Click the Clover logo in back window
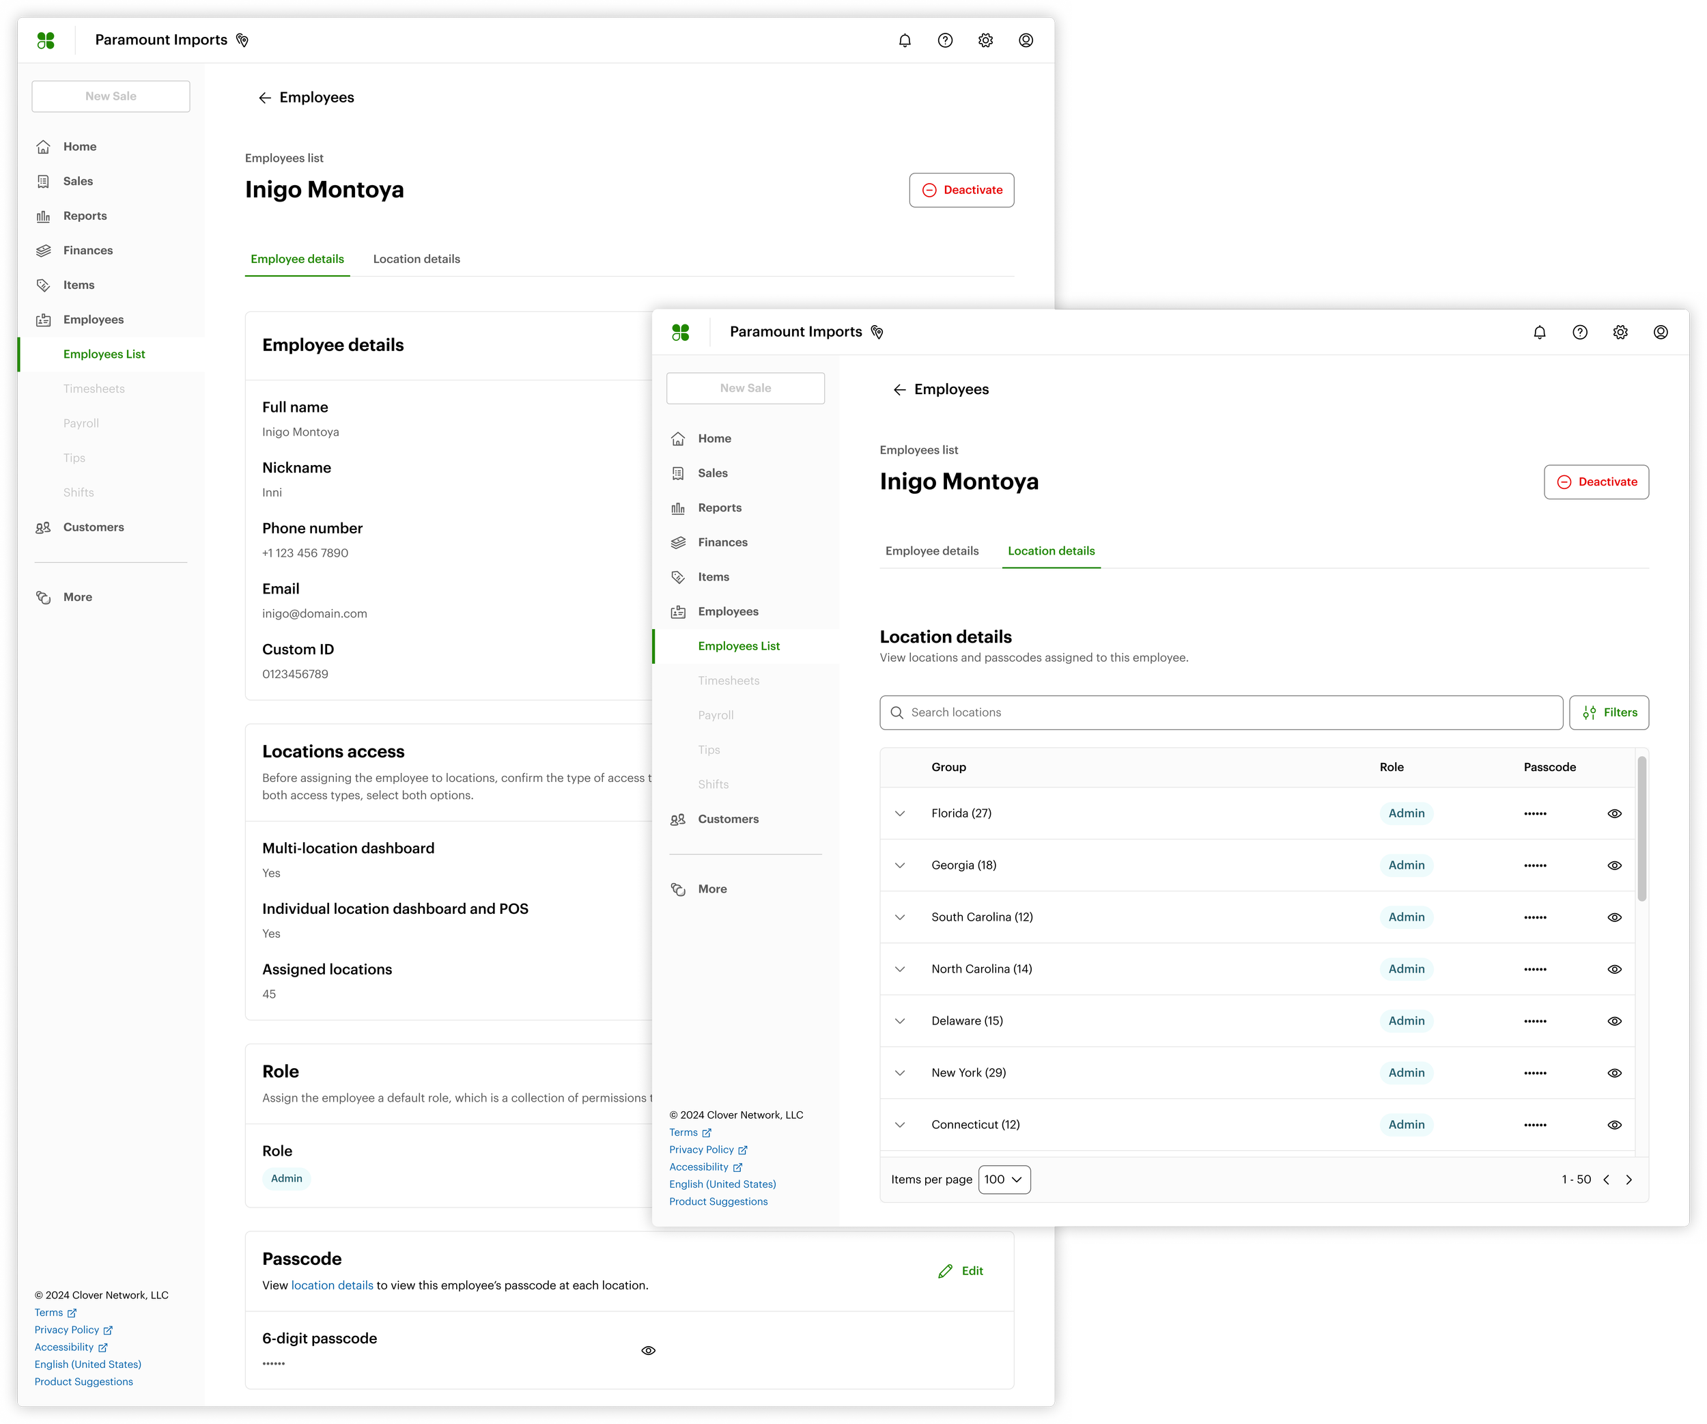The image size is (1707, 1424). pyautogui.click(x=46, y=41)
